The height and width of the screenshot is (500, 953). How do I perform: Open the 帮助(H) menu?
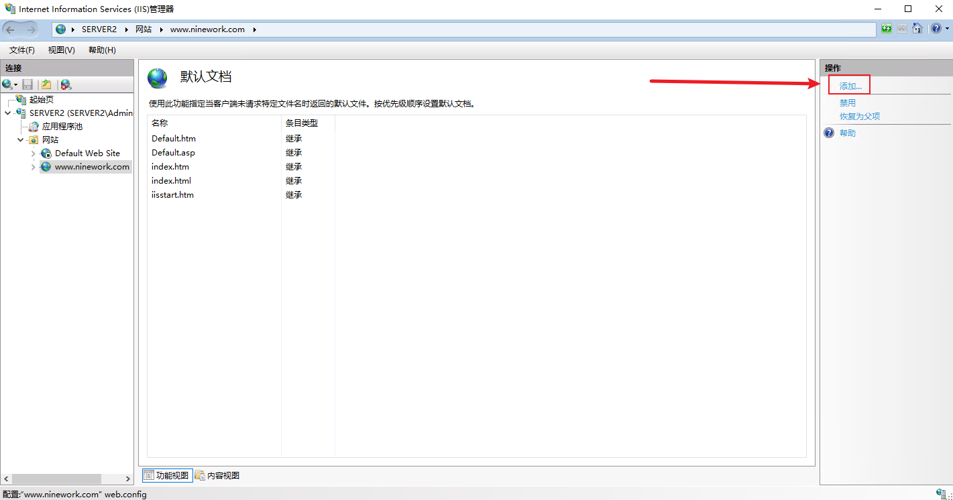click(102, 50)
